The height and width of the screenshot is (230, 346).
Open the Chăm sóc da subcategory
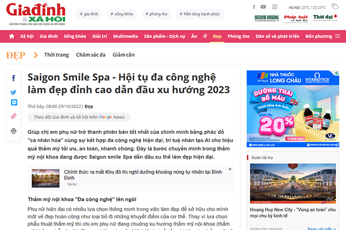[x=91, y=55]
